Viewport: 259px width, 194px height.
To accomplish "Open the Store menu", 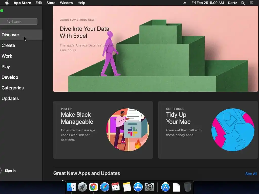I will coord(51,3).
